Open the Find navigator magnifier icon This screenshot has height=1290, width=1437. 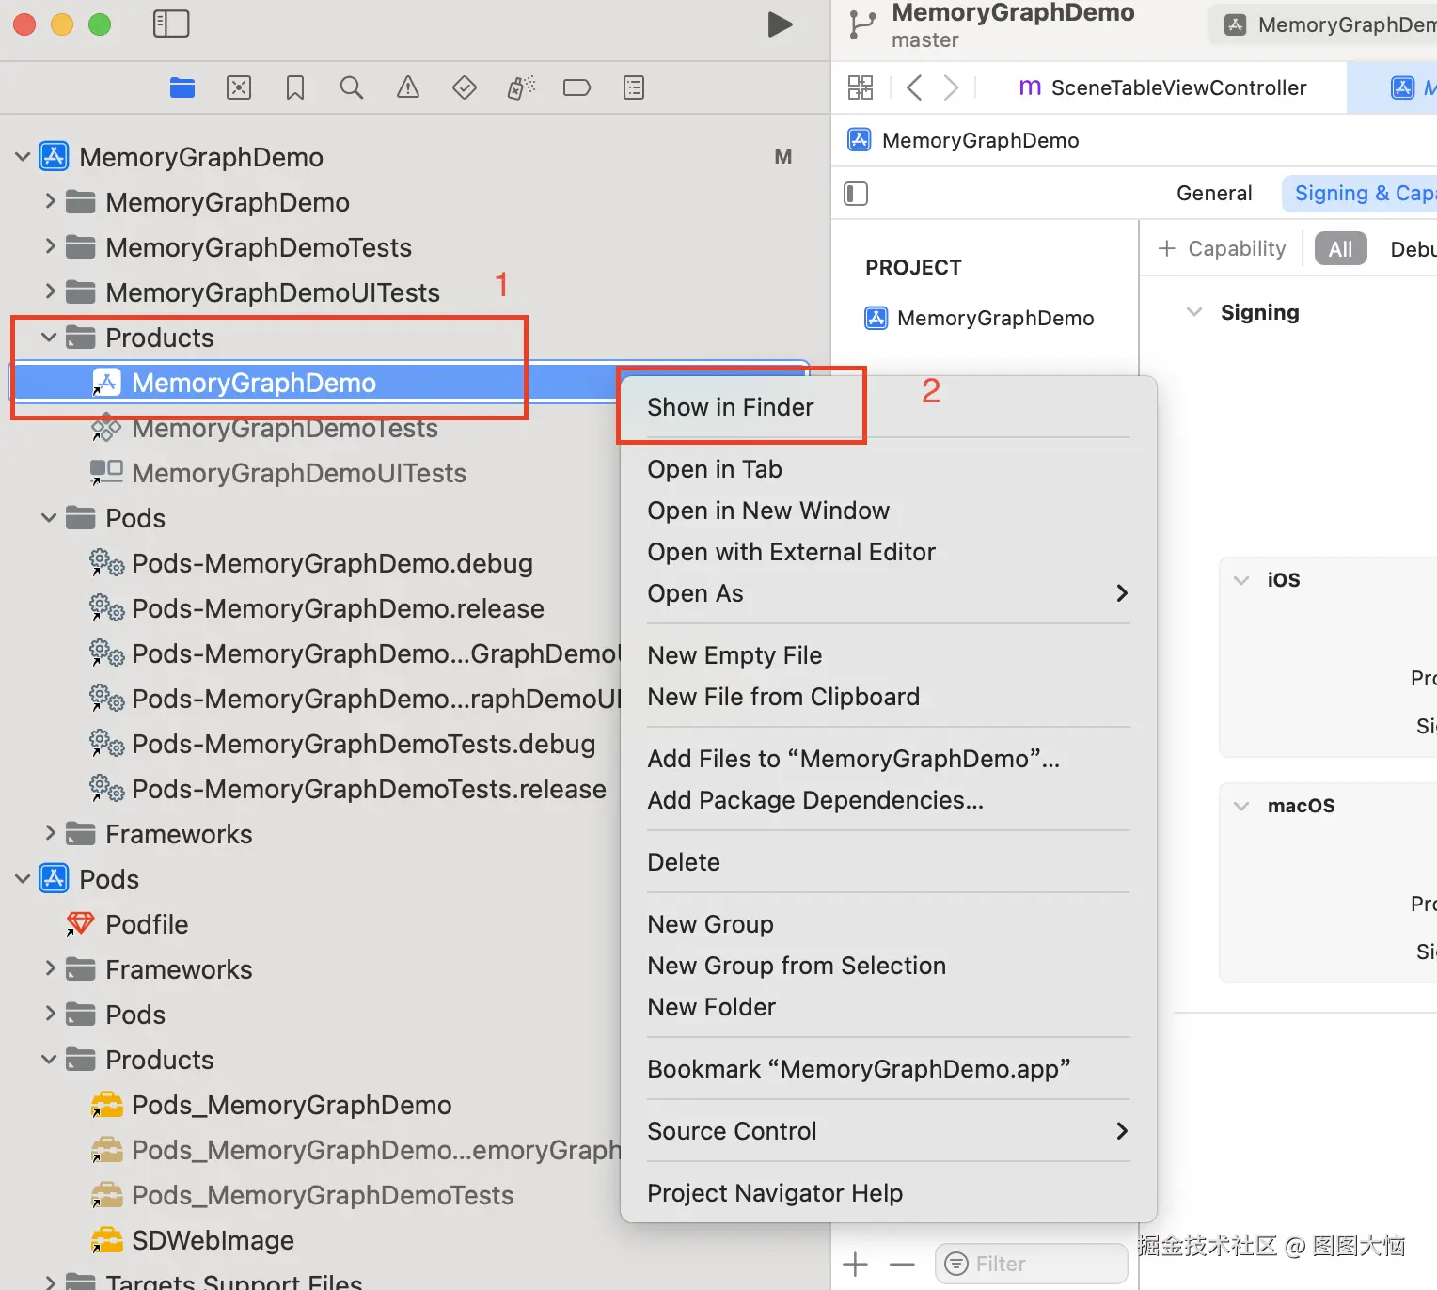352,87
